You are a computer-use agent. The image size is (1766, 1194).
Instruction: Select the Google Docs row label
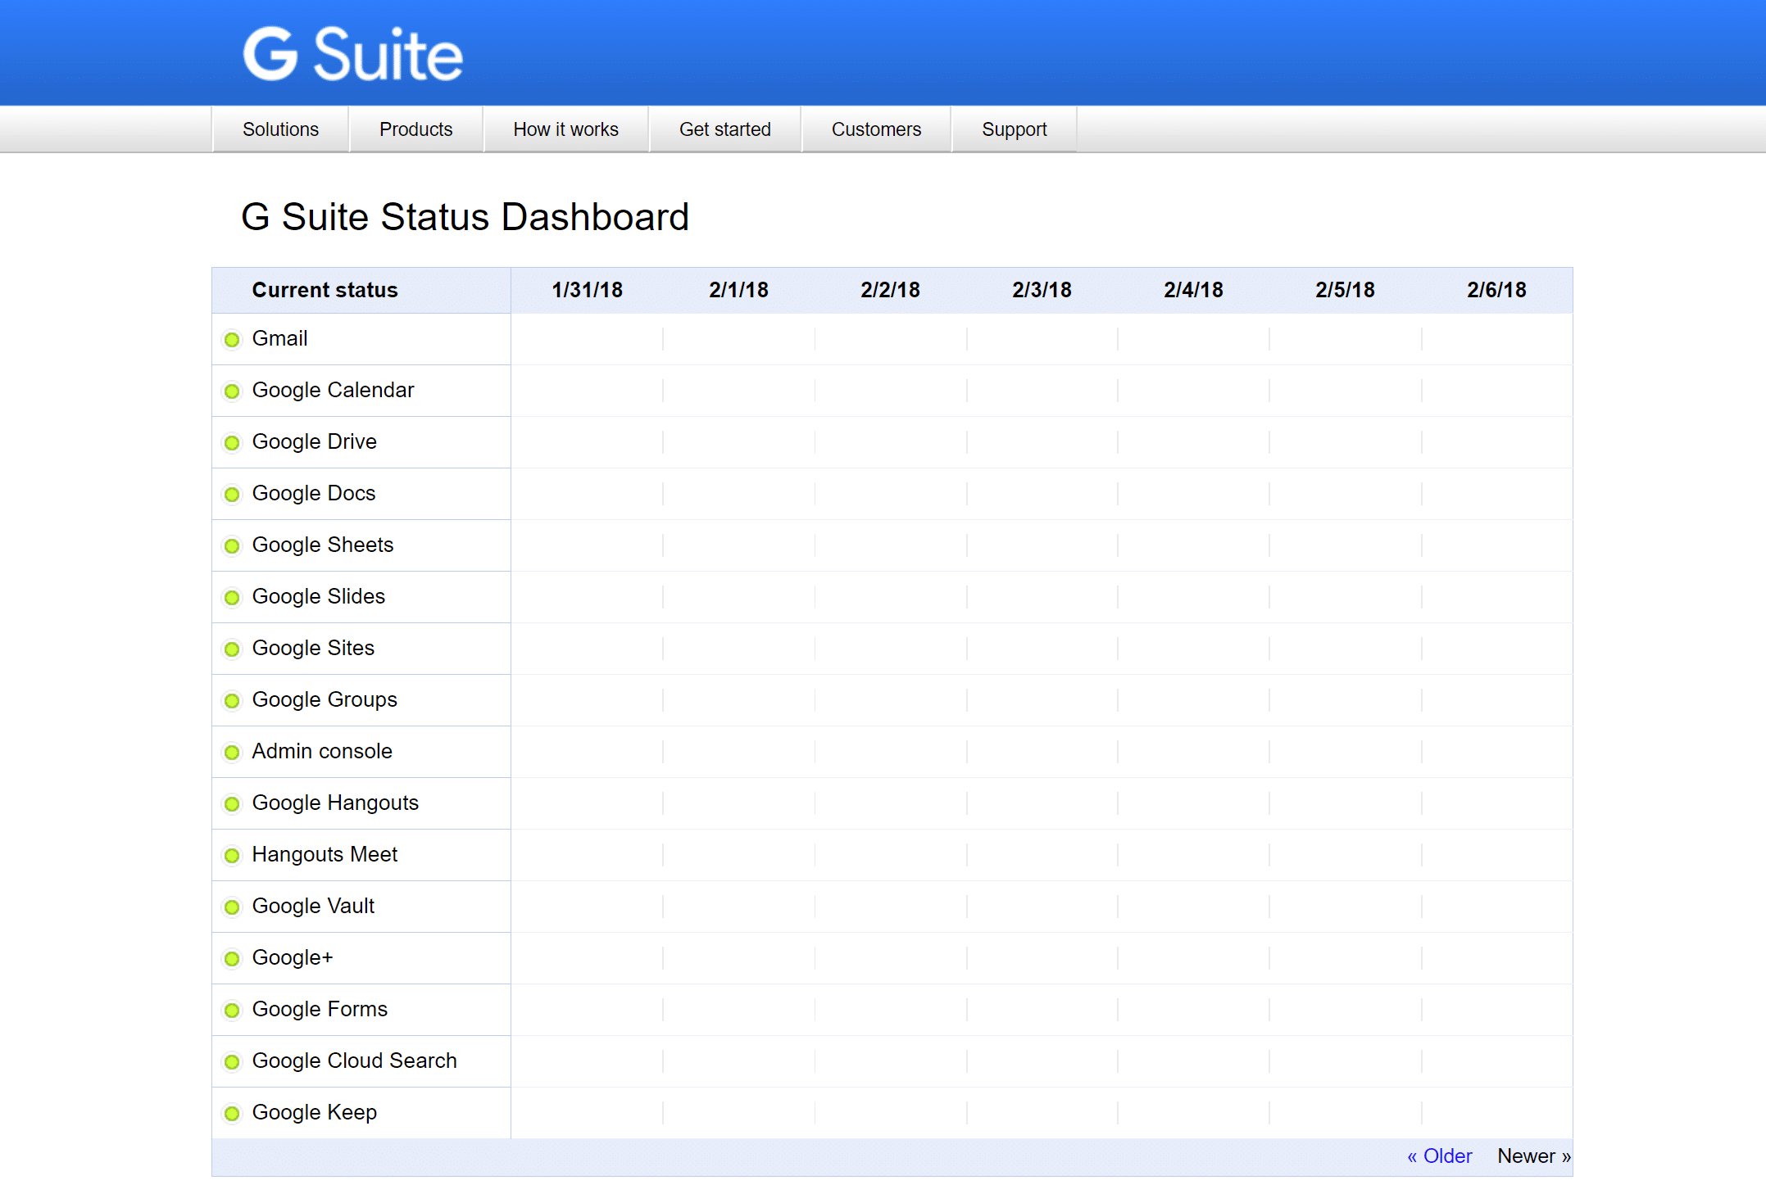coord(313,493)
